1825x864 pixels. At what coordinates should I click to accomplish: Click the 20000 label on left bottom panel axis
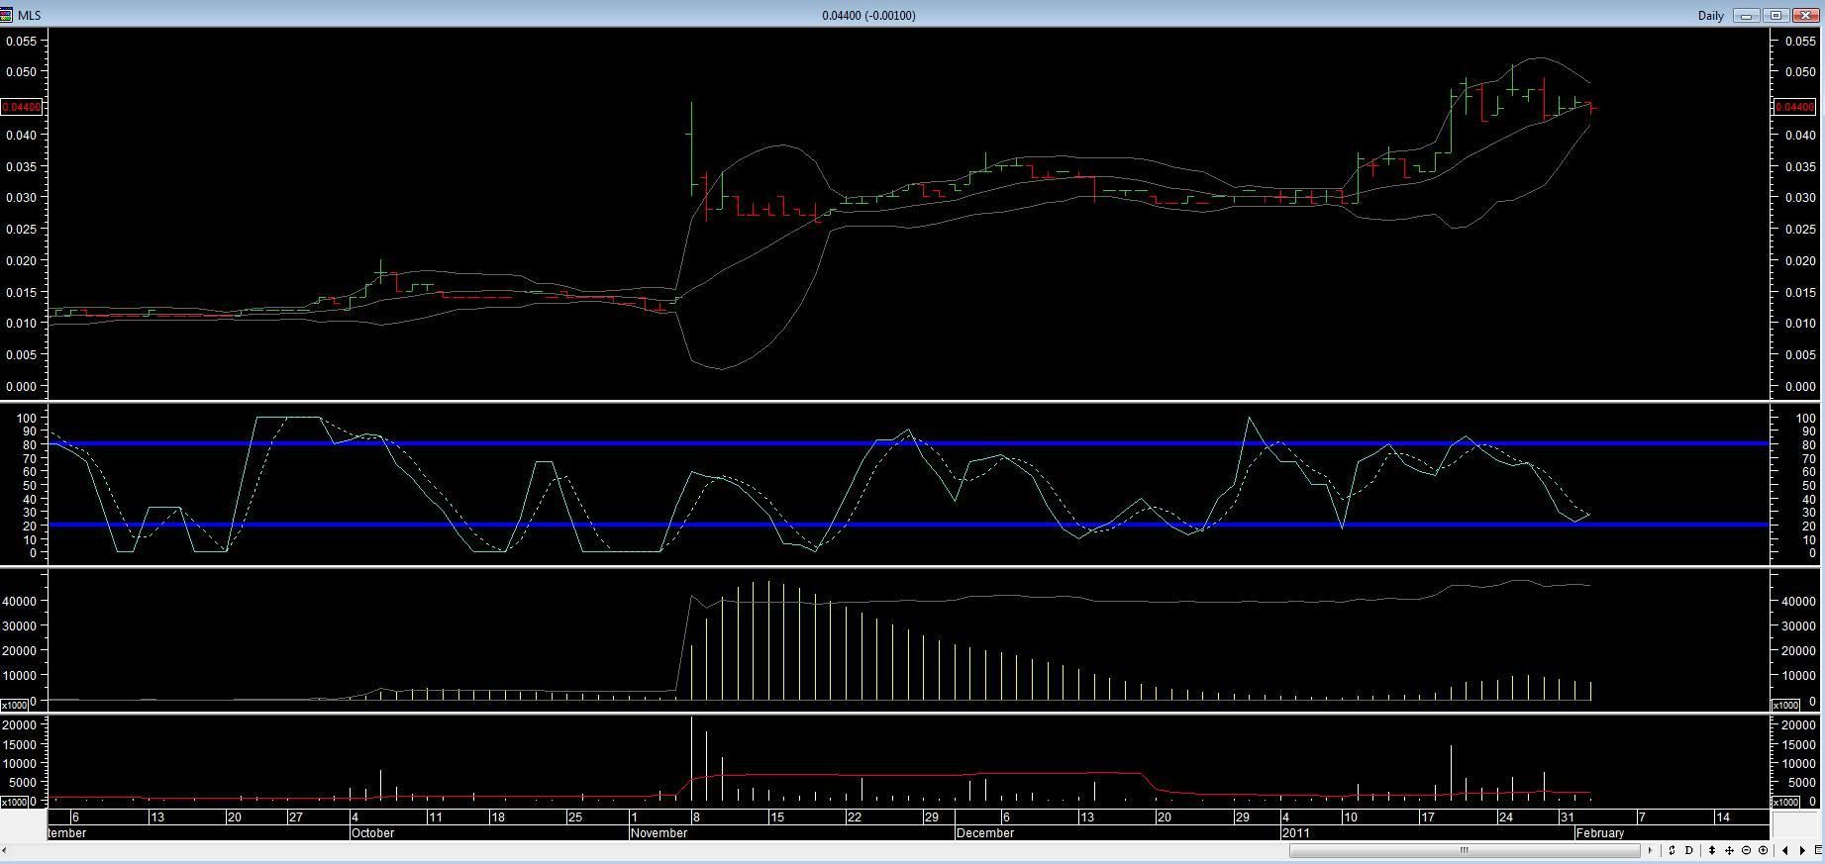[x=21, y=725]
